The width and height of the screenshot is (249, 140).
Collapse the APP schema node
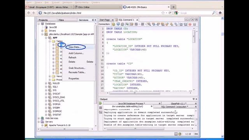pyautogui.click(x=46, y=38)
